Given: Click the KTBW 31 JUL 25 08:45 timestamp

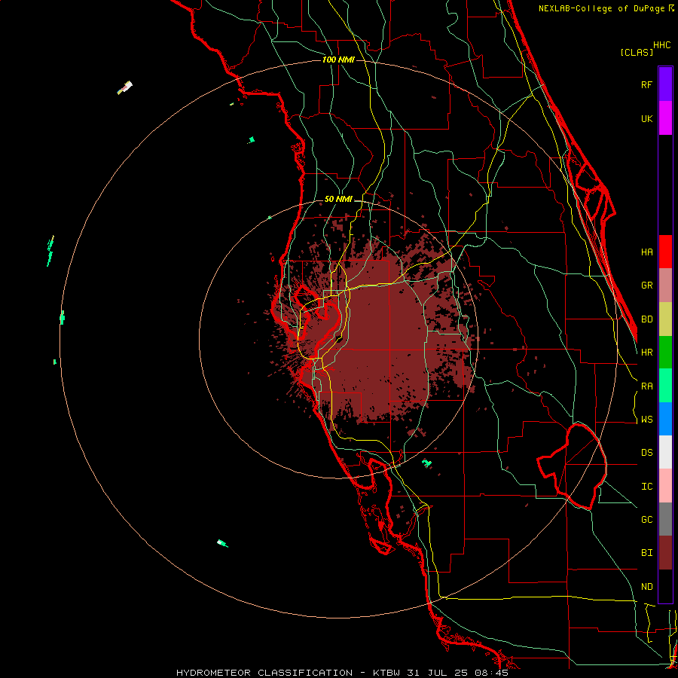Looking at the screenshot, I should pyautogui.click(x=440, y=673).
